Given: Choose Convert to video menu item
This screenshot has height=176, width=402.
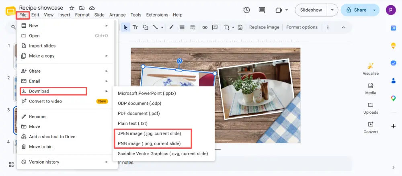Looking at the screenshot, I should [65, 101].
